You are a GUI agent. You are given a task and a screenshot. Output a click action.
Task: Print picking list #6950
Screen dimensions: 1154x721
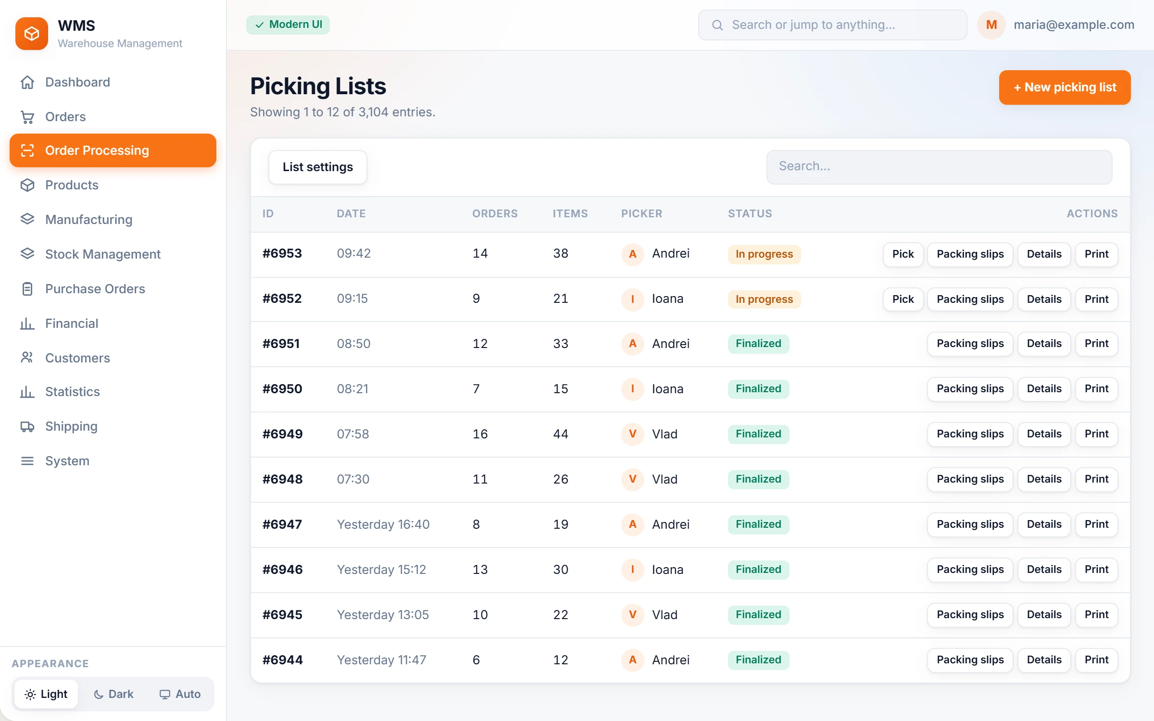(x=1096, y=389)
